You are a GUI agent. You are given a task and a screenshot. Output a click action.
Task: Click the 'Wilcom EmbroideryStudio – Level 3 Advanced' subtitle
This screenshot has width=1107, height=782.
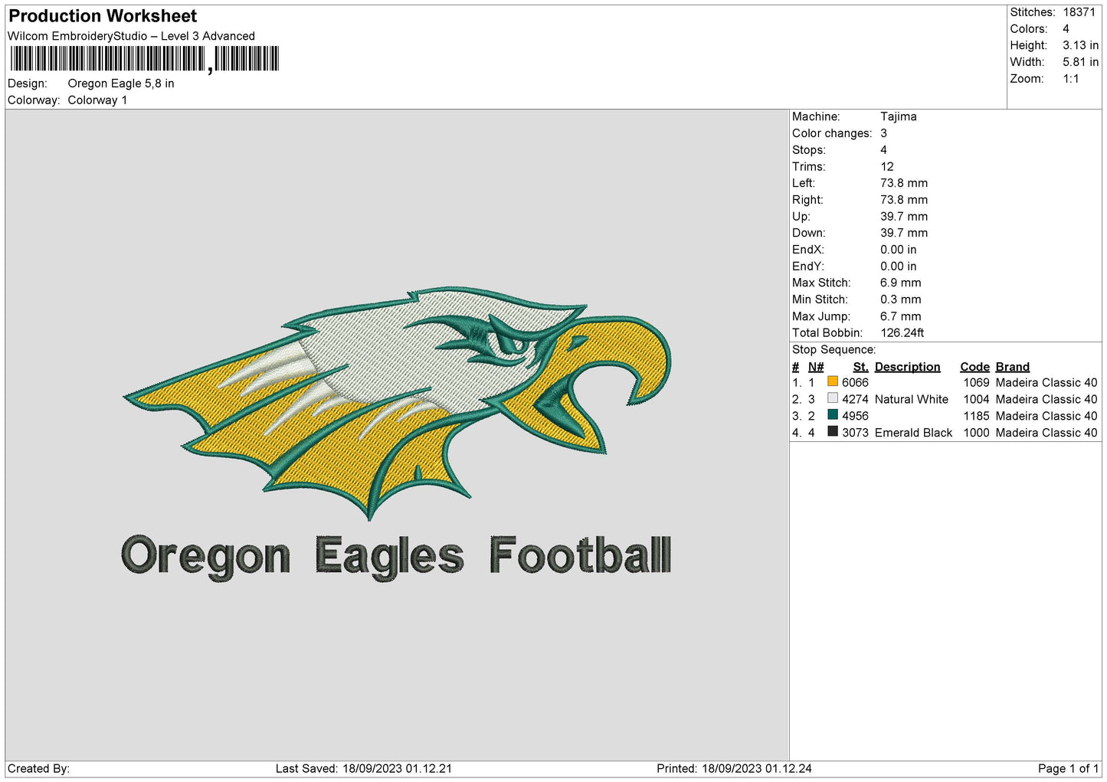pyautogui.click(x=131, y=36)
